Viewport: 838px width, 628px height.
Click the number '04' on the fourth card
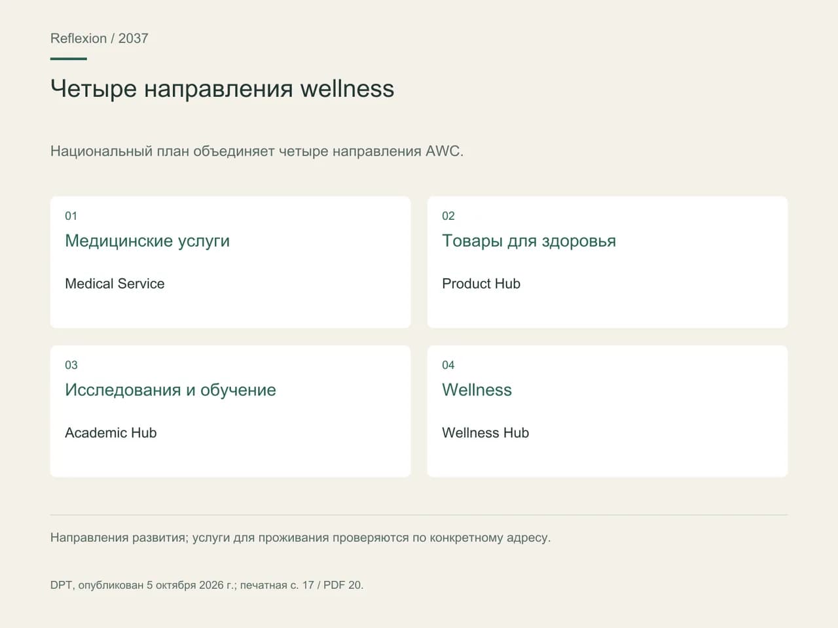tap(448, 365)
